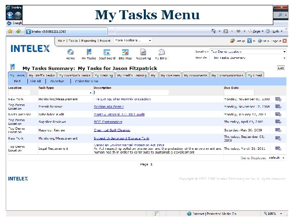Click action icon for ISO 9001 Audit row
This screenshot has width=295, height=221.
[x=278, y=114]
